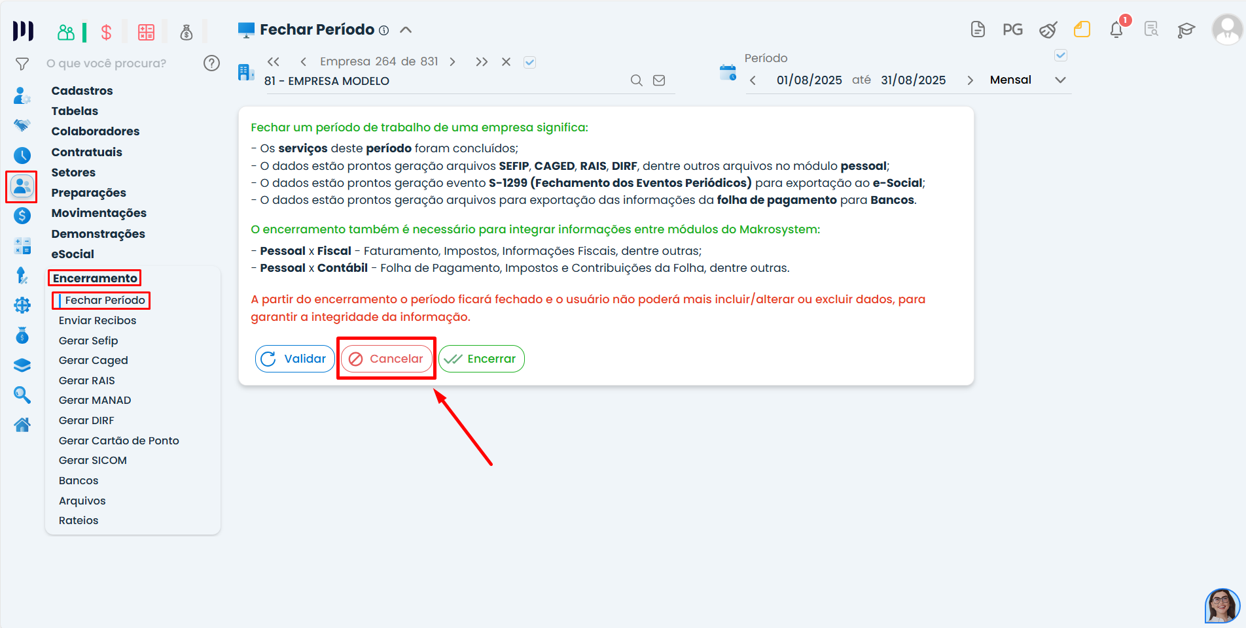
Task: Open Enviar Recibos
Action: (x=98, y=320)
